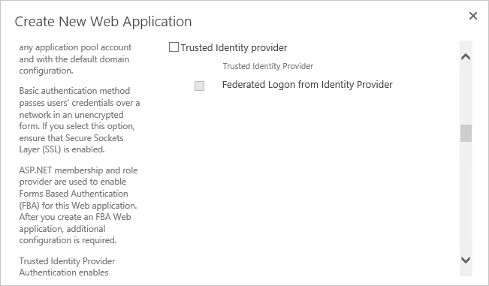Click the 'Basic authentication method' paragraph
This screenshot has width=489, height=286.
80,120
